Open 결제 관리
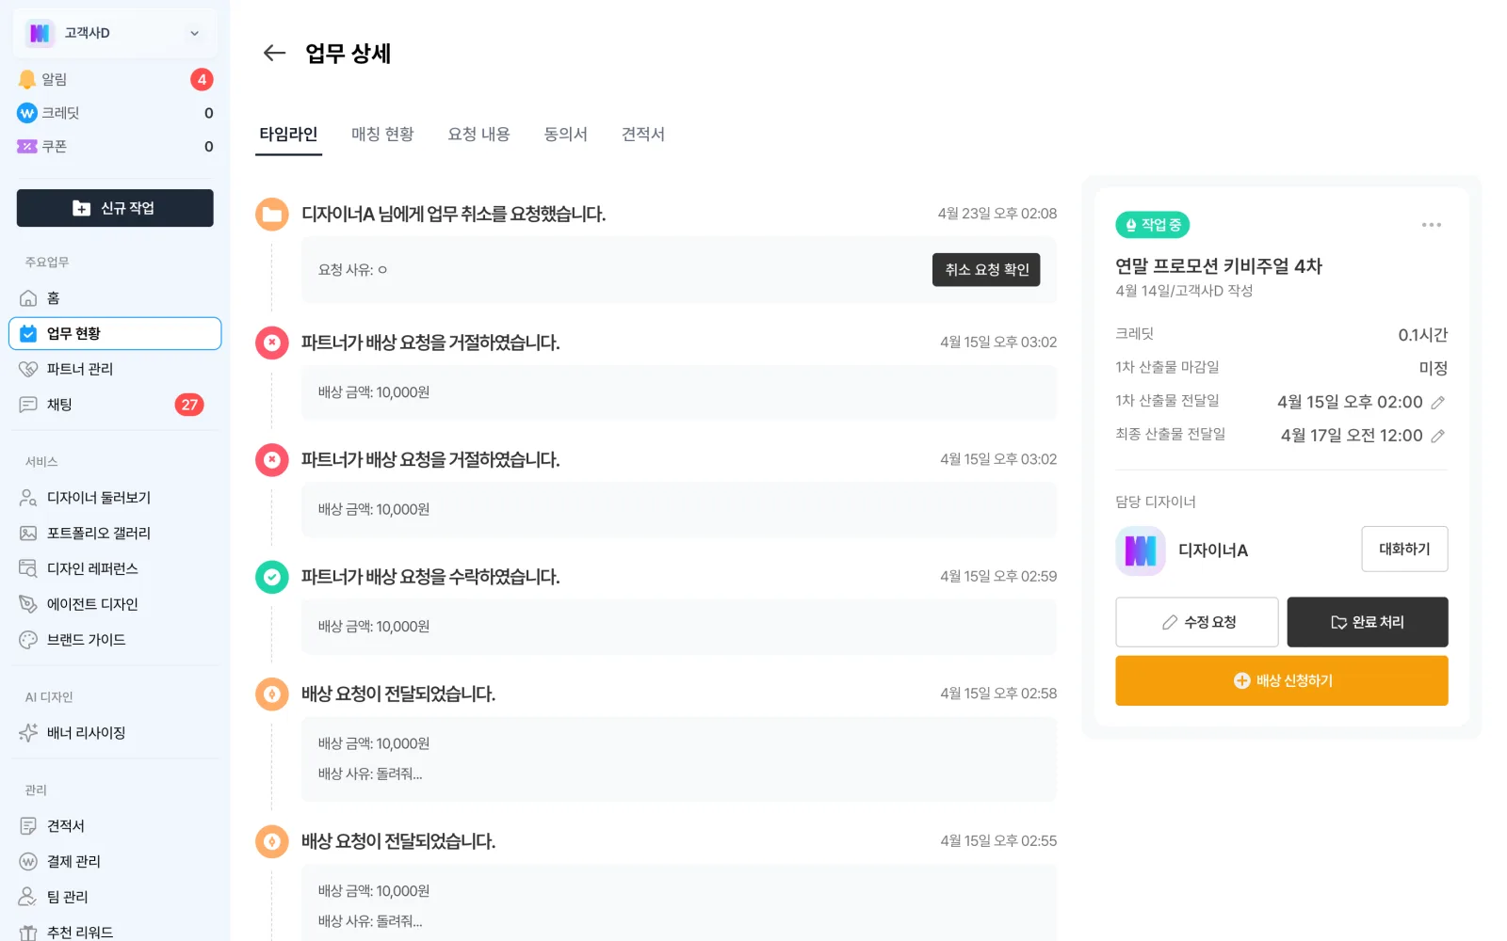Image resolution: width=1507 pixels, height=941 pixels. click(115, 862)
